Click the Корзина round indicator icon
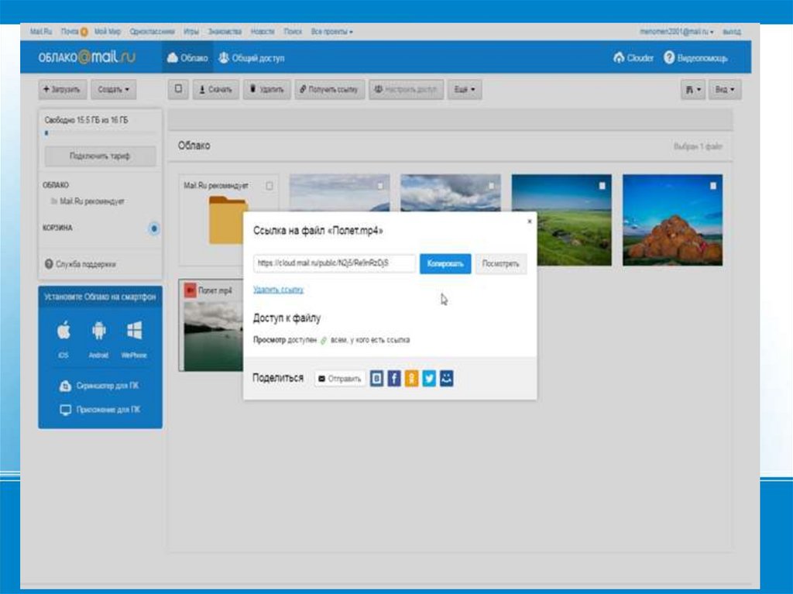The image size is (793, 594). tap(154, 228)
